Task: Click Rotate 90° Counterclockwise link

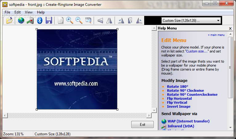Action: (x=192, y=95)
